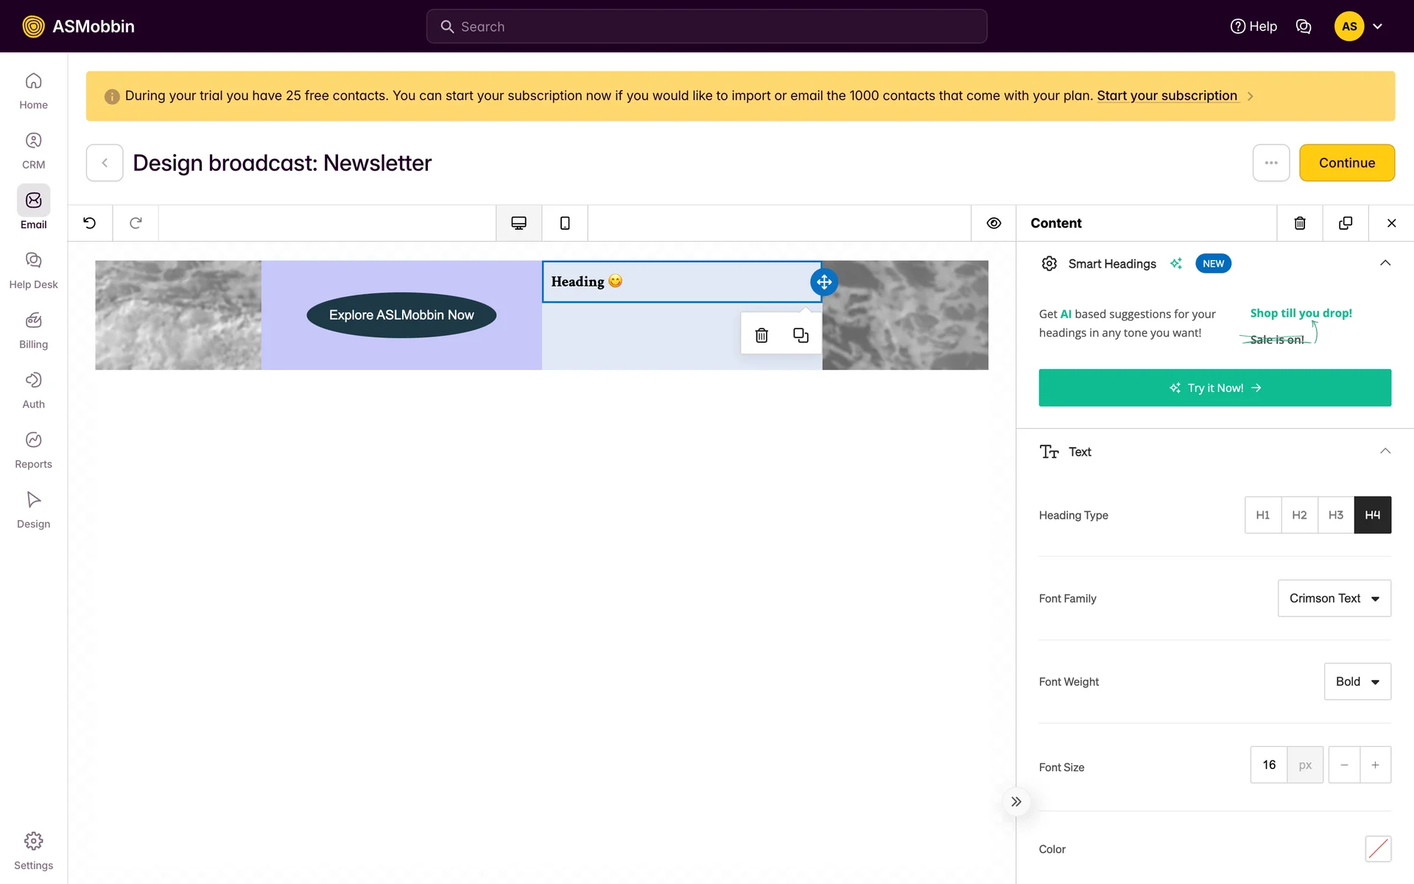Open the chat messages icon in header

[x=1304, y=27]
